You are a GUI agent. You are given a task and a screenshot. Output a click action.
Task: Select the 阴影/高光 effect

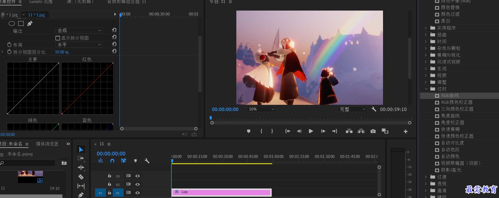tap(451, 170)
